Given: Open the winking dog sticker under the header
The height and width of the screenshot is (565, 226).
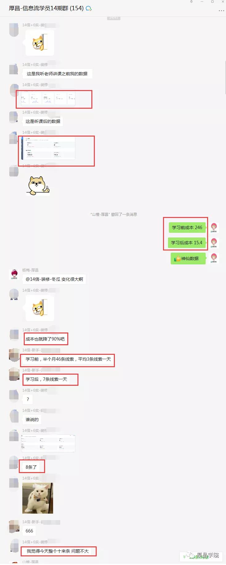Looking at the screenshot, I should pos(40,42).
